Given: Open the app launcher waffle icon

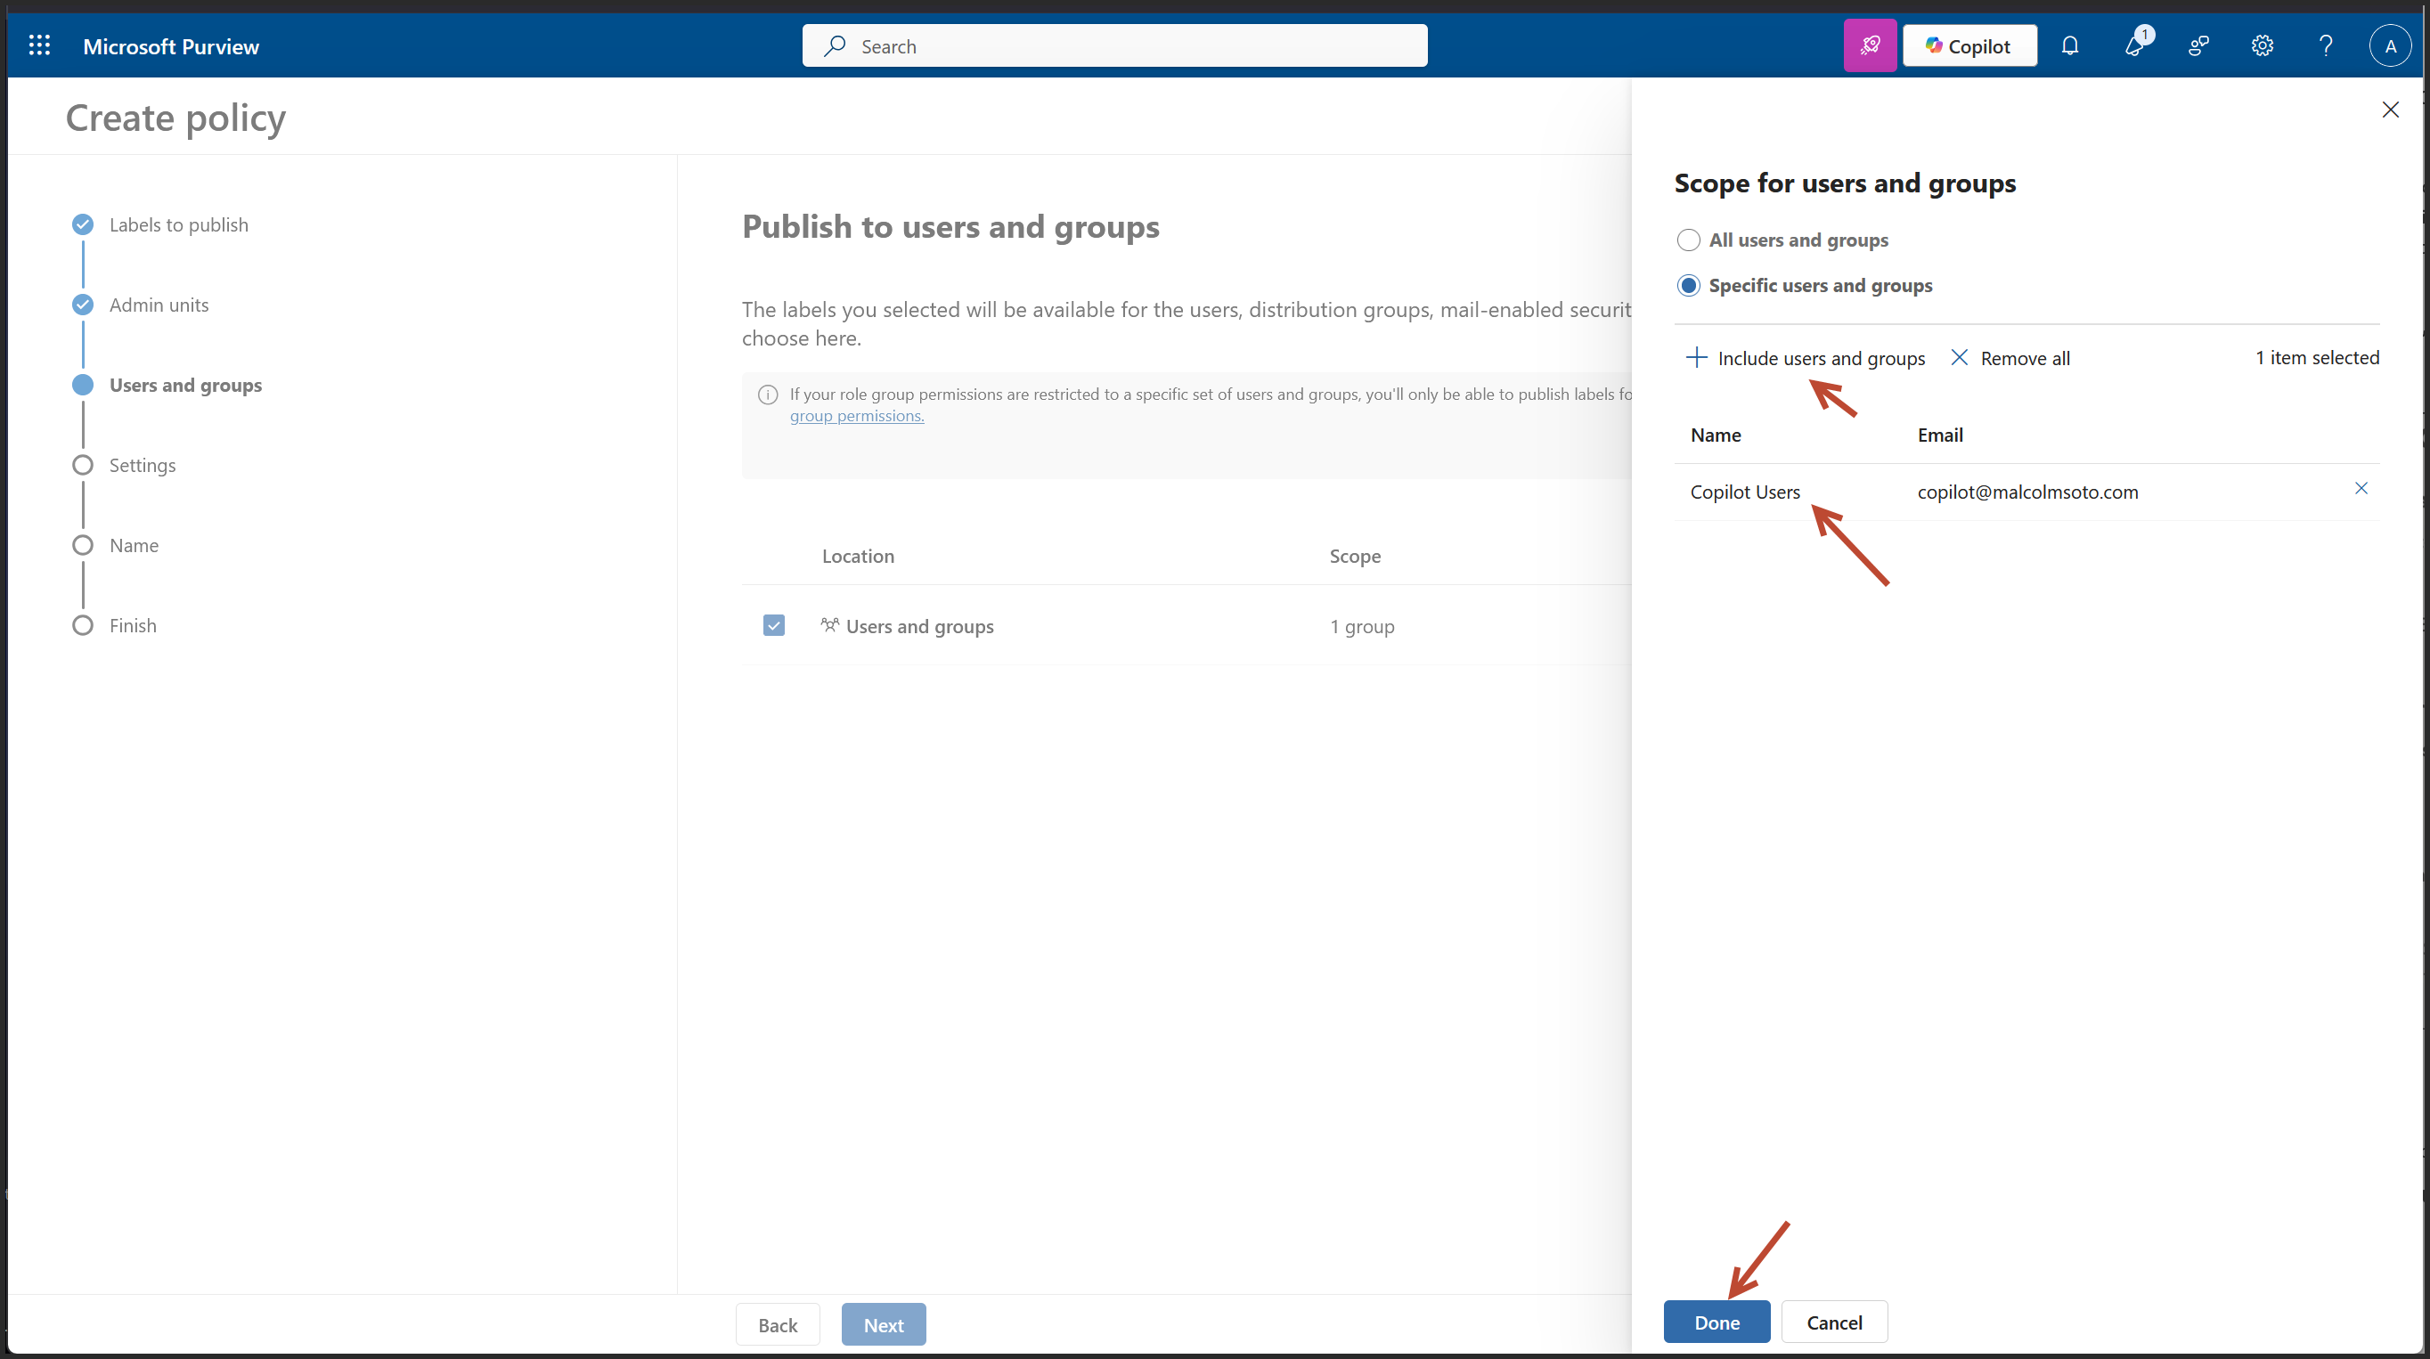Looking at the screenshot, I should point(39,45).
